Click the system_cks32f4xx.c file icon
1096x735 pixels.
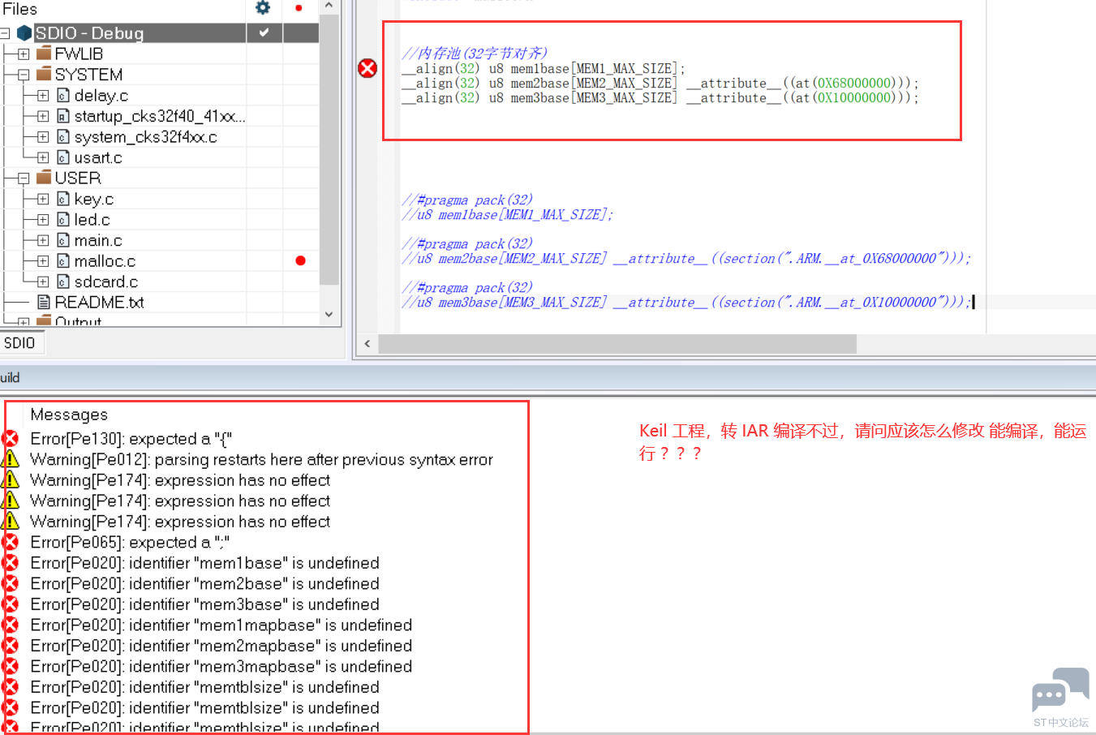[63, 136]
